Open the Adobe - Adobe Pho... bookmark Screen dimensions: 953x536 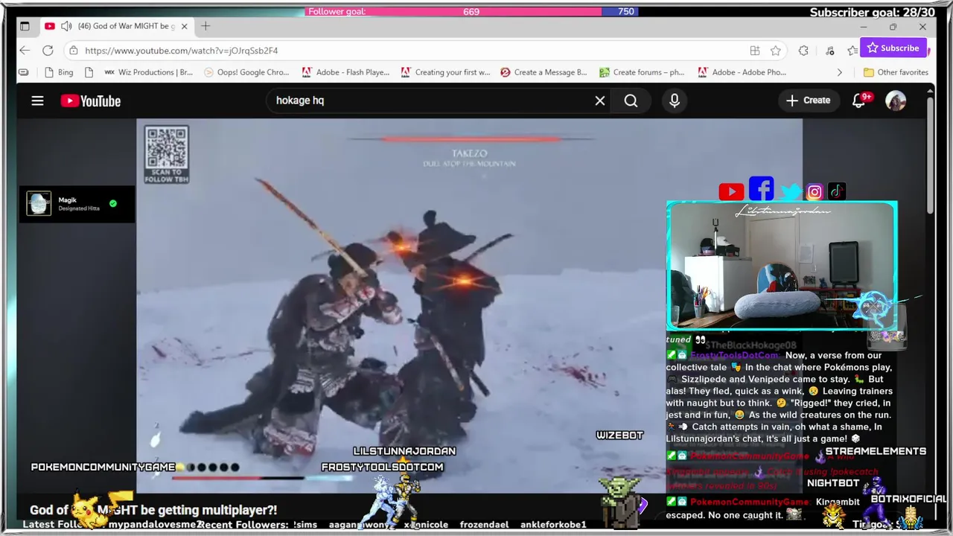click(742, 72)
